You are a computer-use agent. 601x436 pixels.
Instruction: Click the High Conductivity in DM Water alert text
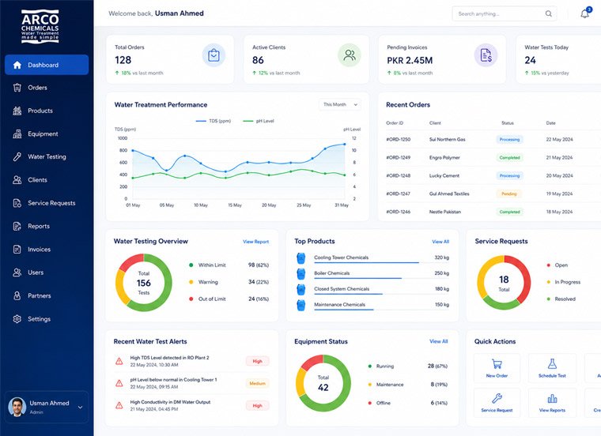[x=170, y=402]
